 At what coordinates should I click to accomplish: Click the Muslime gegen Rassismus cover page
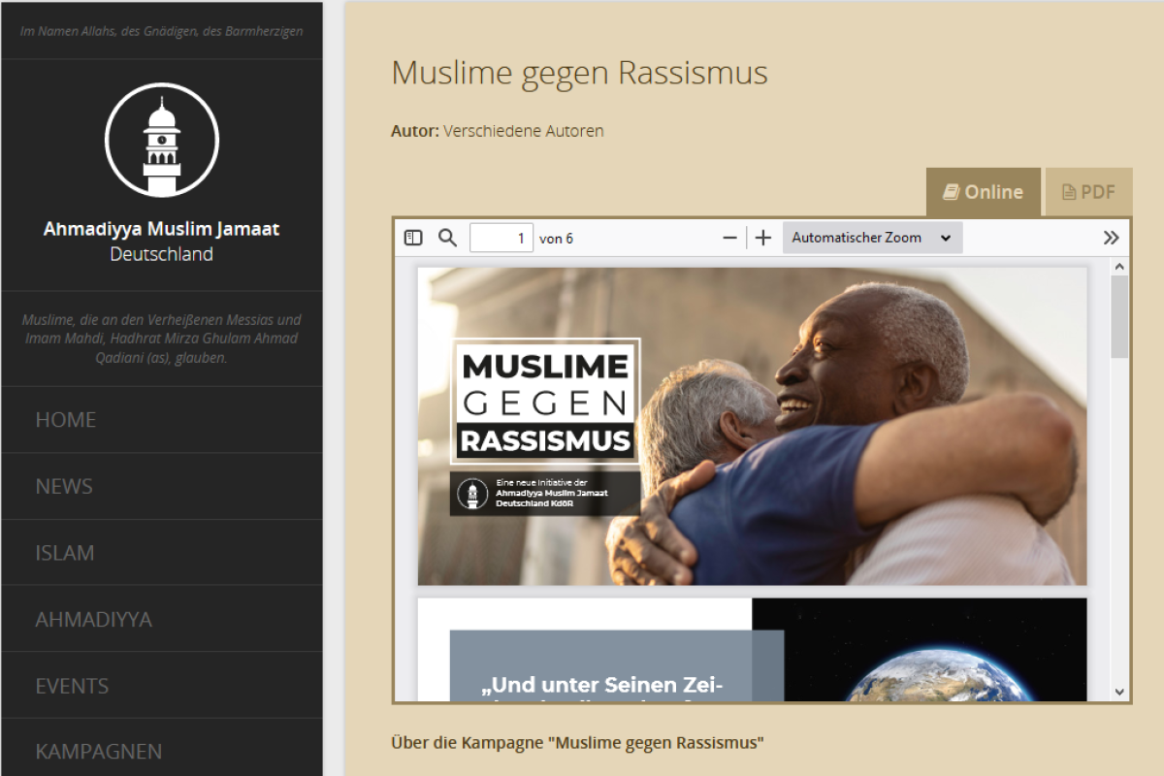pos(753,427)
